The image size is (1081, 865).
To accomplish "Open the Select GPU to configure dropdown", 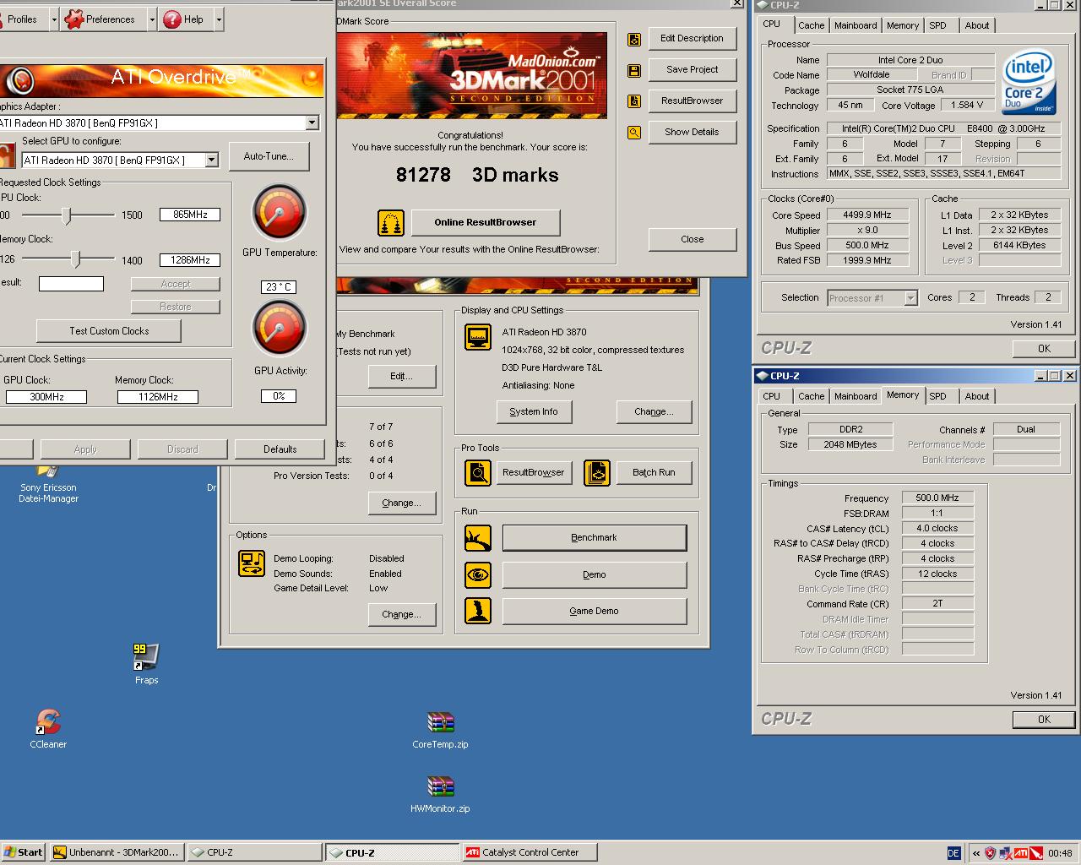I will click(x=212, y=160).
